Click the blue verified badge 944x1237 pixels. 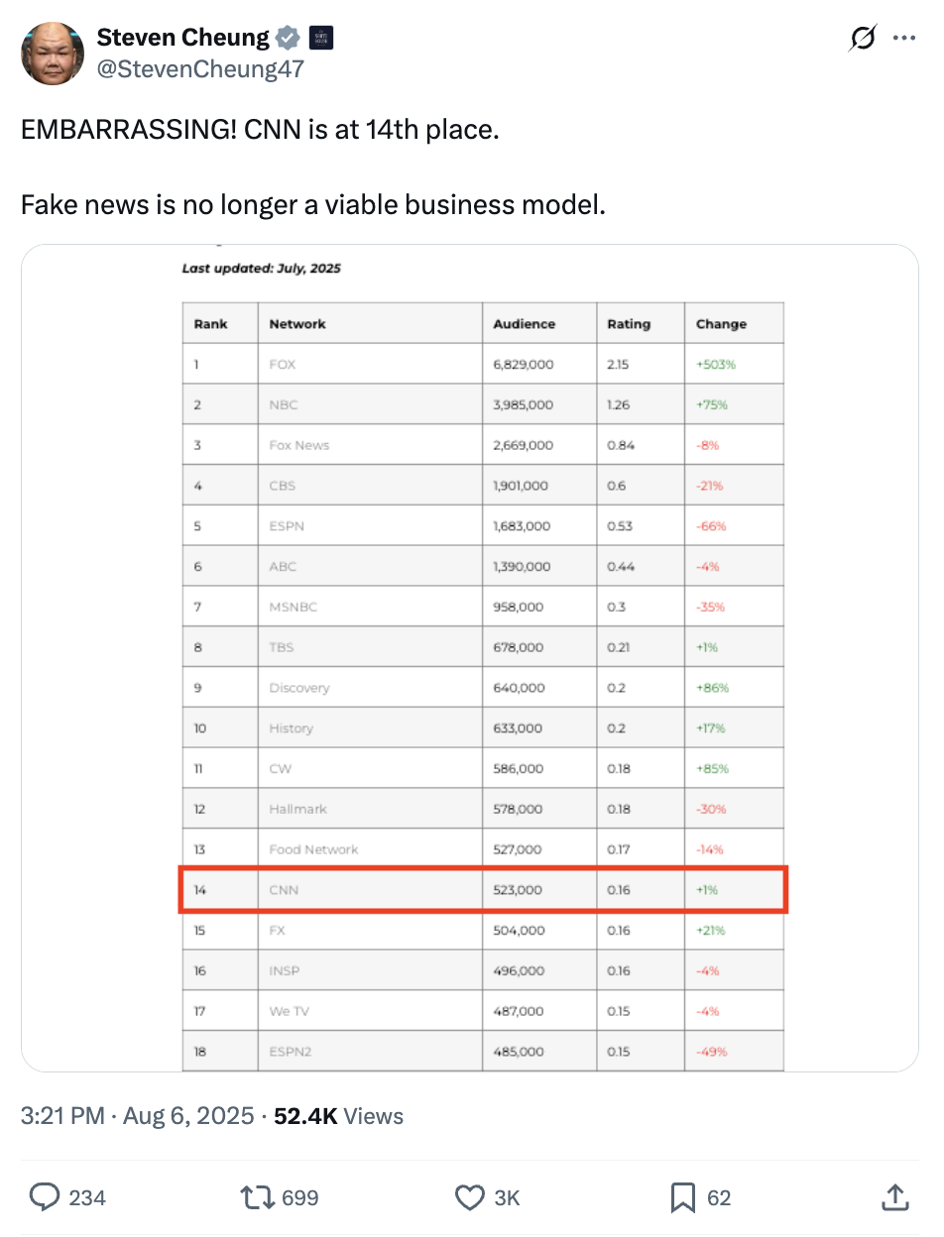tap(289, 39)
